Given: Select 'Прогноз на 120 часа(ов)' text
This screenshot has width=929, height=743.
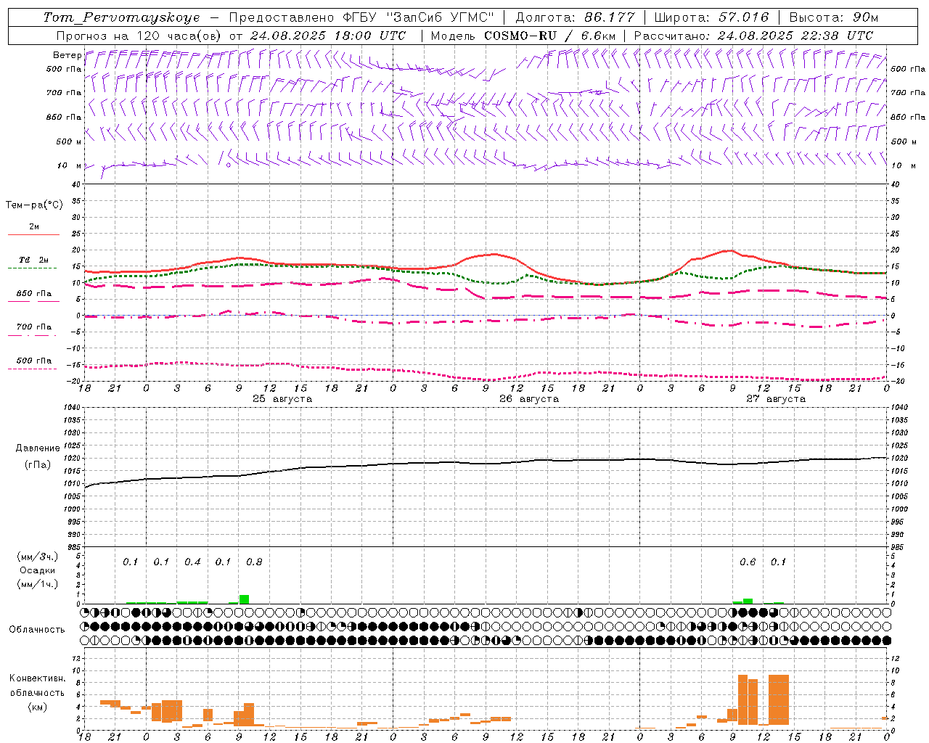Looking at the screenshot, I should pos(139,36).
